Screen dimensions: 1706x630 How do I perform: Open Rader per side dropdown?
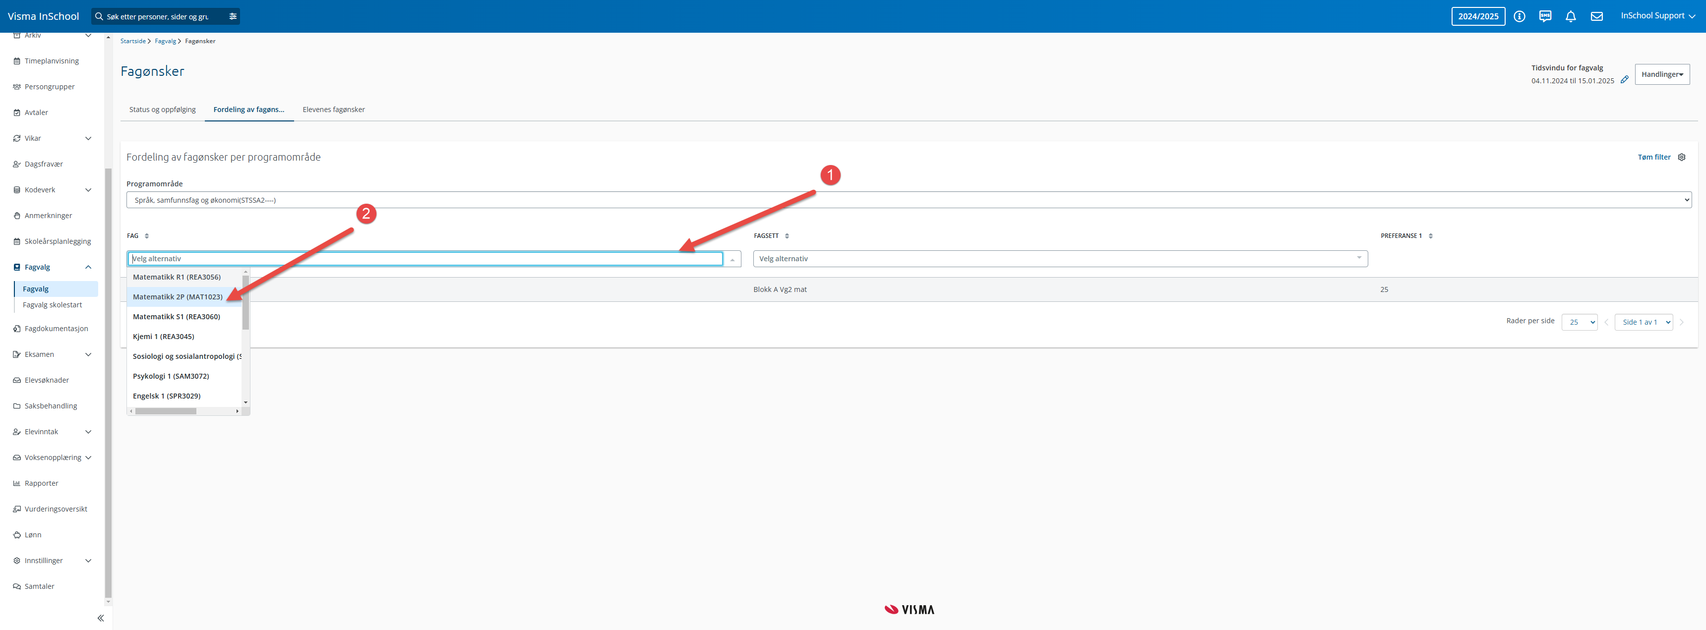click(x=1579, y=322)
